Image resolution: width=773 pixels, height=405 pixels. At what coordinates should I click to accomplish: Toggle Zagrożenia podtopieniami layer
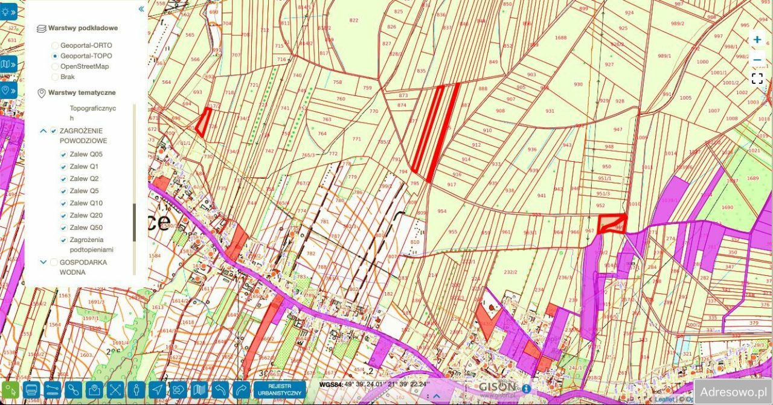coord(63,240)
